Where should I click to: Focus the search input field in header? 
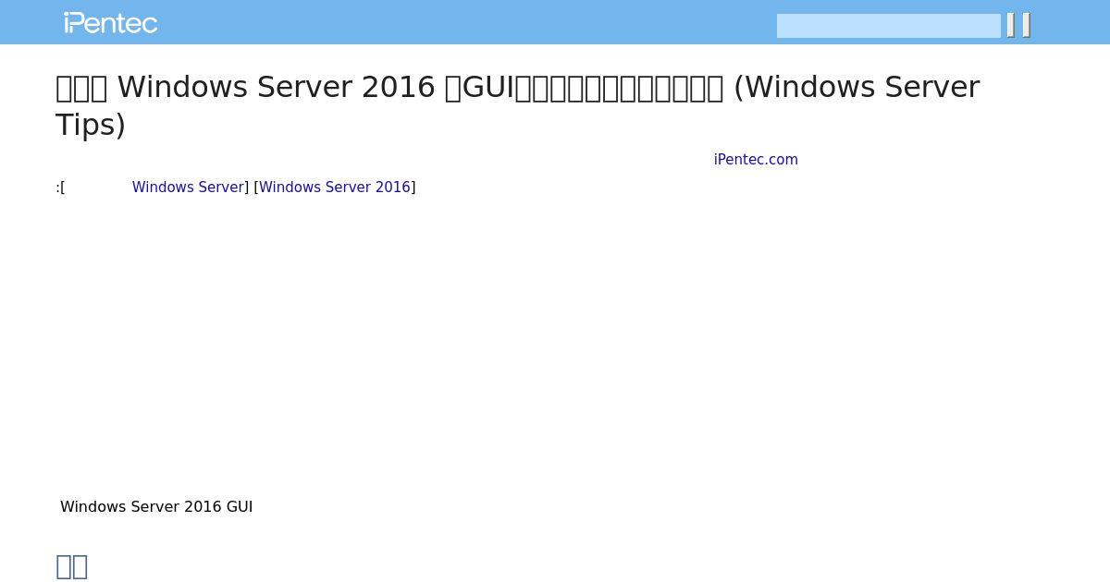click(x=889, y=26)
